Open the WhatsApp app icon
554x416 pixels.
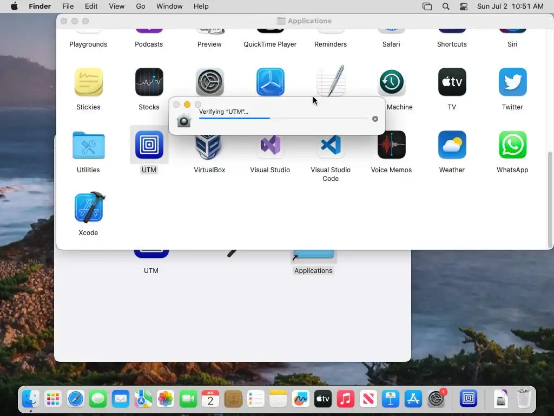pyautogui.click(x=513, y=145)
